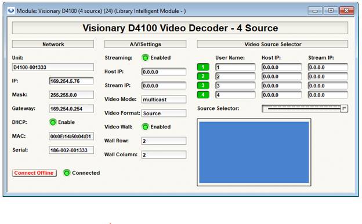This screenshot has width=362, height=224.
Task: Click Stream IP field for source 2
Action: 328,76
